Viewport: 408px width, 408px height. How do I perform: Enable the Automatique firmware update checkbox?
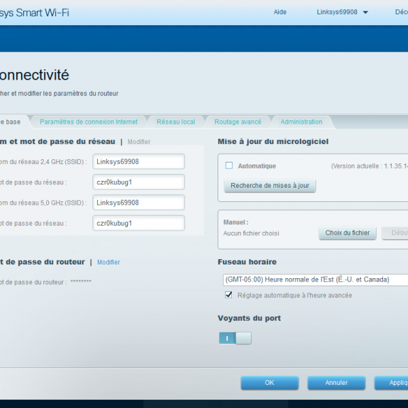229,165
